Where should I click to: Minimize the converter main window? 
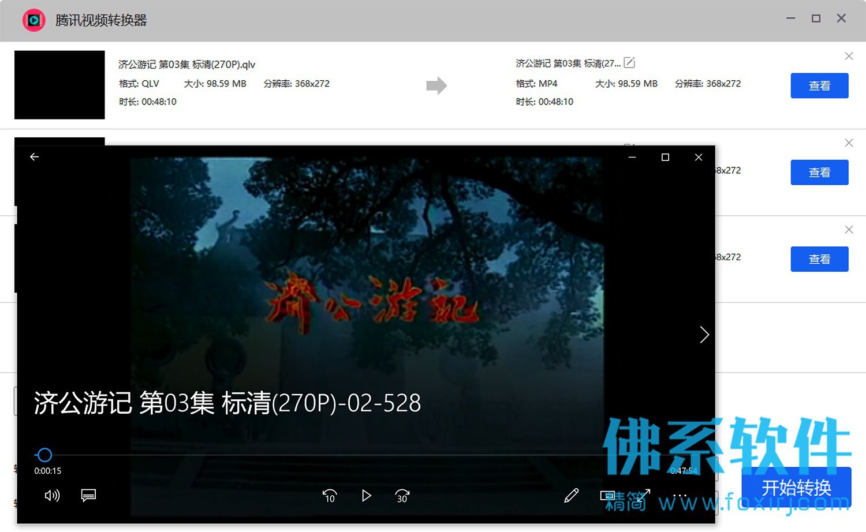pos(791,18)
